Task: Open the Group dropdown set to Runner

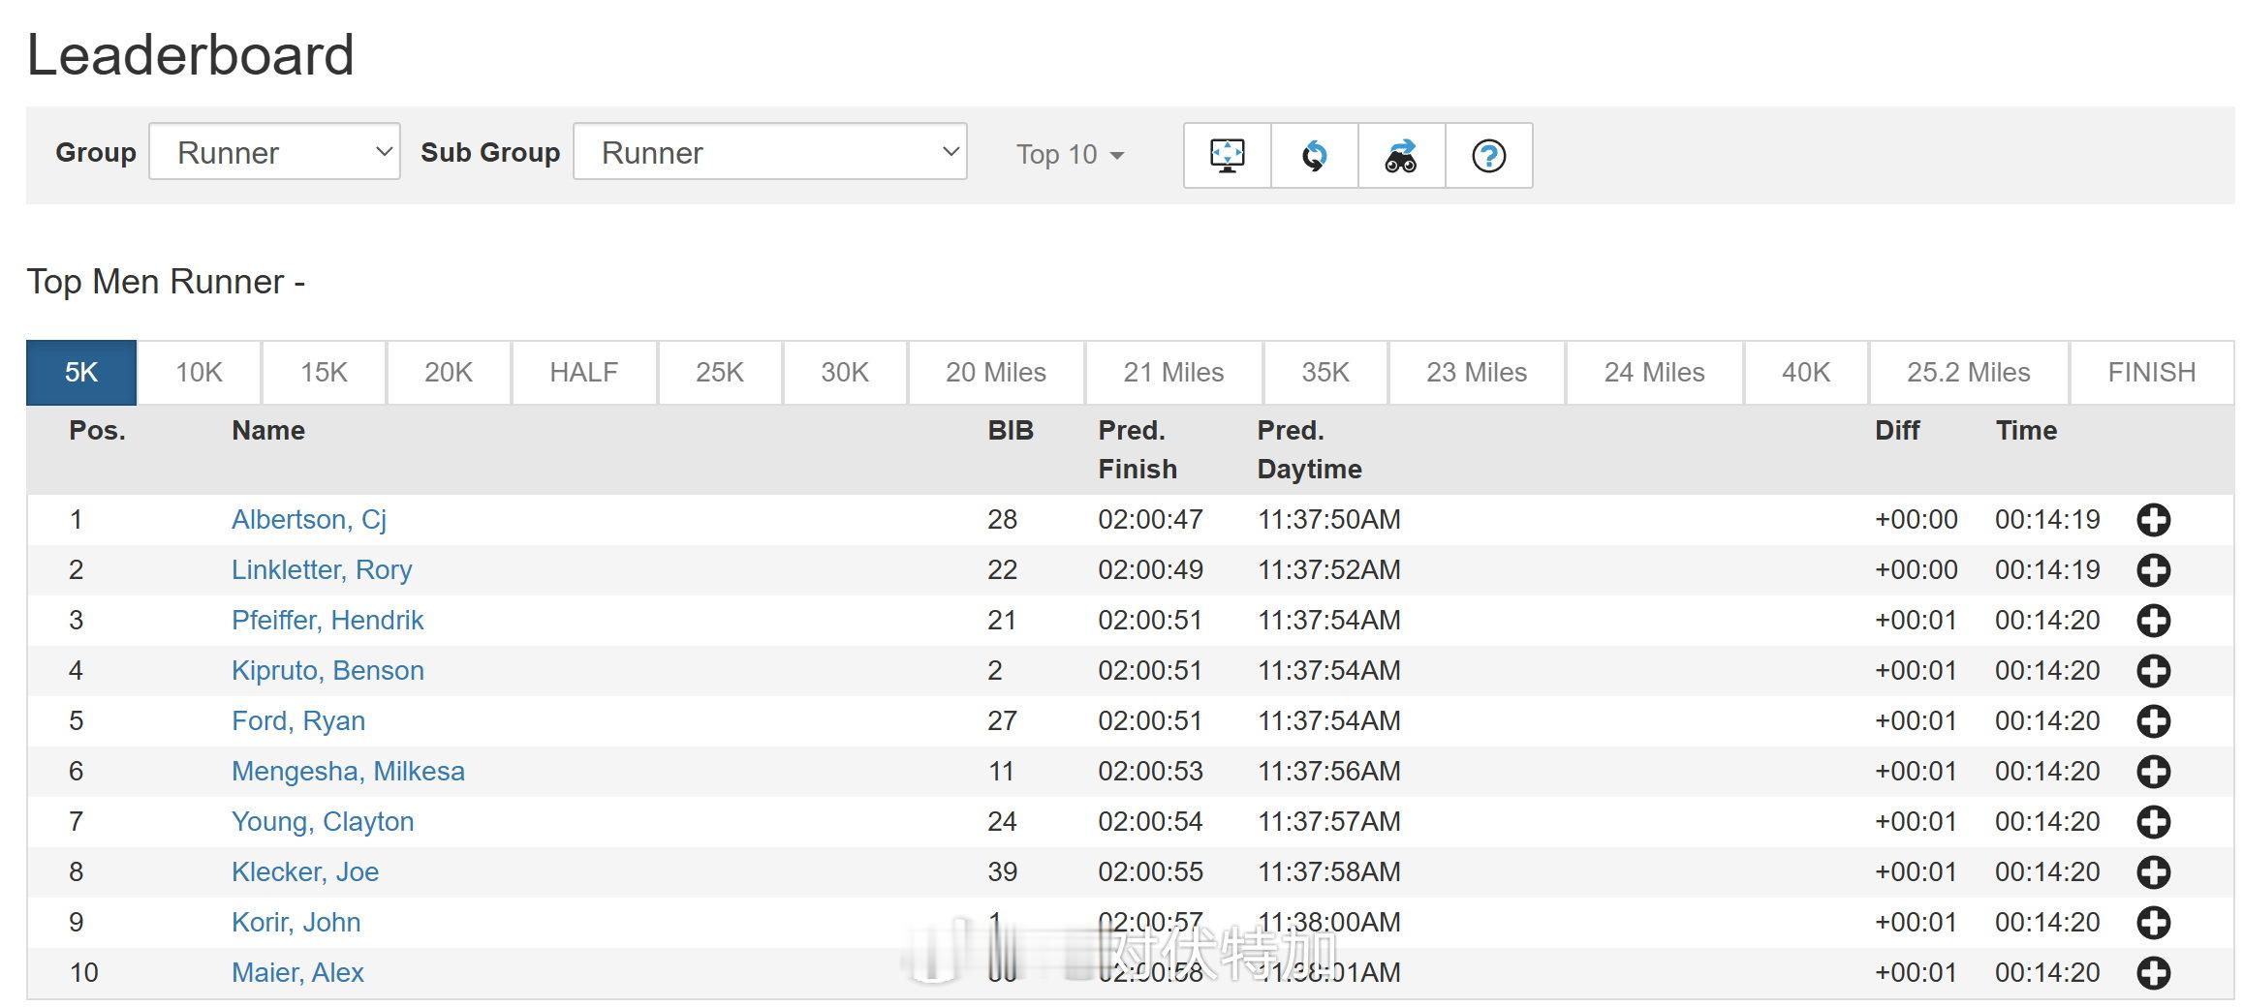Action: pos(274,152)
